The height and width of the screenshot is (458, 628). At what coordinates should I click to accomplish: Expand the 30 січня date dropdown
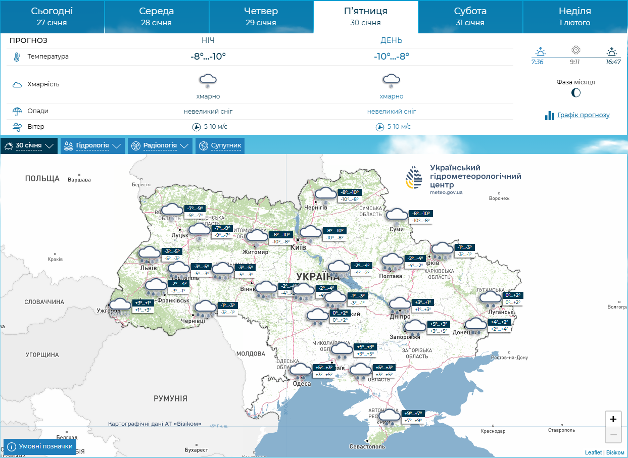(x=29, y=145)
